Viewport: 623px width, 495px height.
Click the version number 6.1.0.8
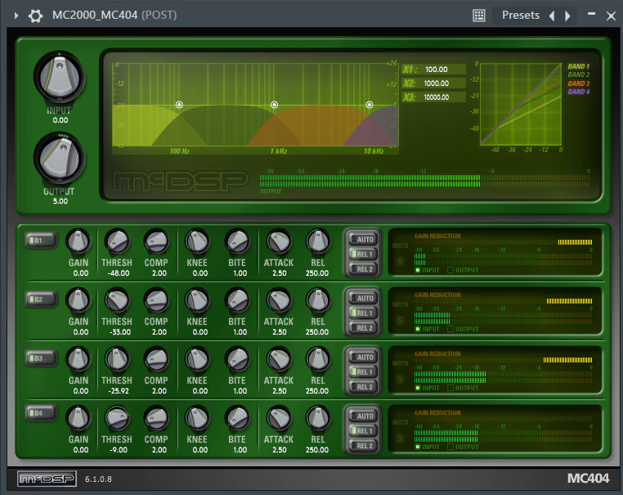click(x=98, y=479)
